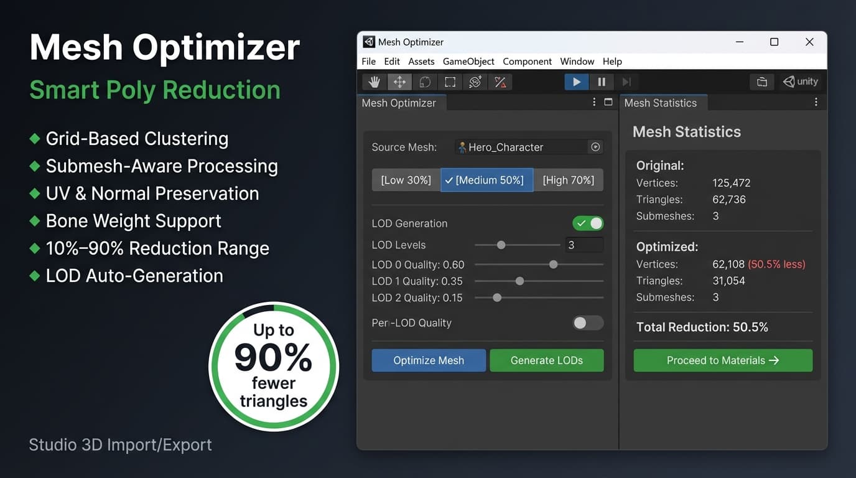Select the Rect Transform tool
856x478 pixels.
(x=449, y=82)
